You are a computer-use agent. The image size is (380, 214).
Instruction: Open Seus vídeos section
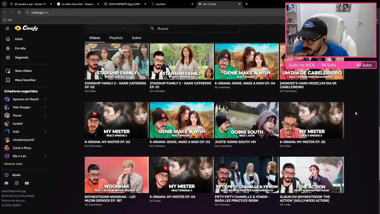tap(23, 71)
